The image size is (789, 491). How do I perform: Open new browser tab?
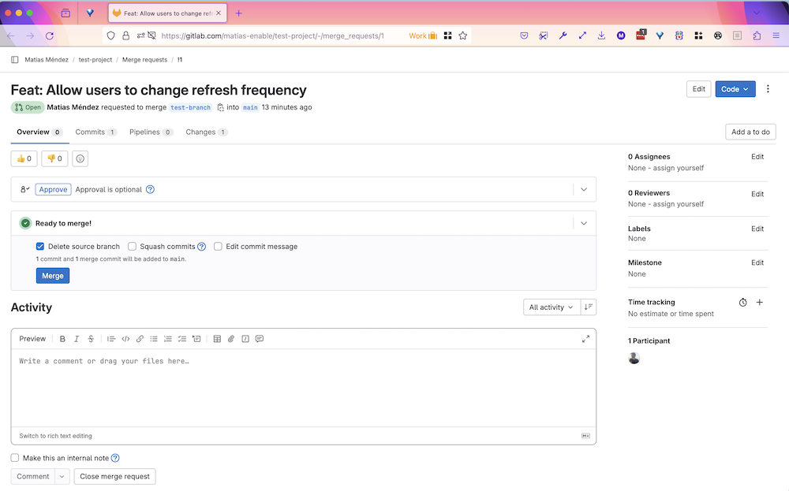238,13
